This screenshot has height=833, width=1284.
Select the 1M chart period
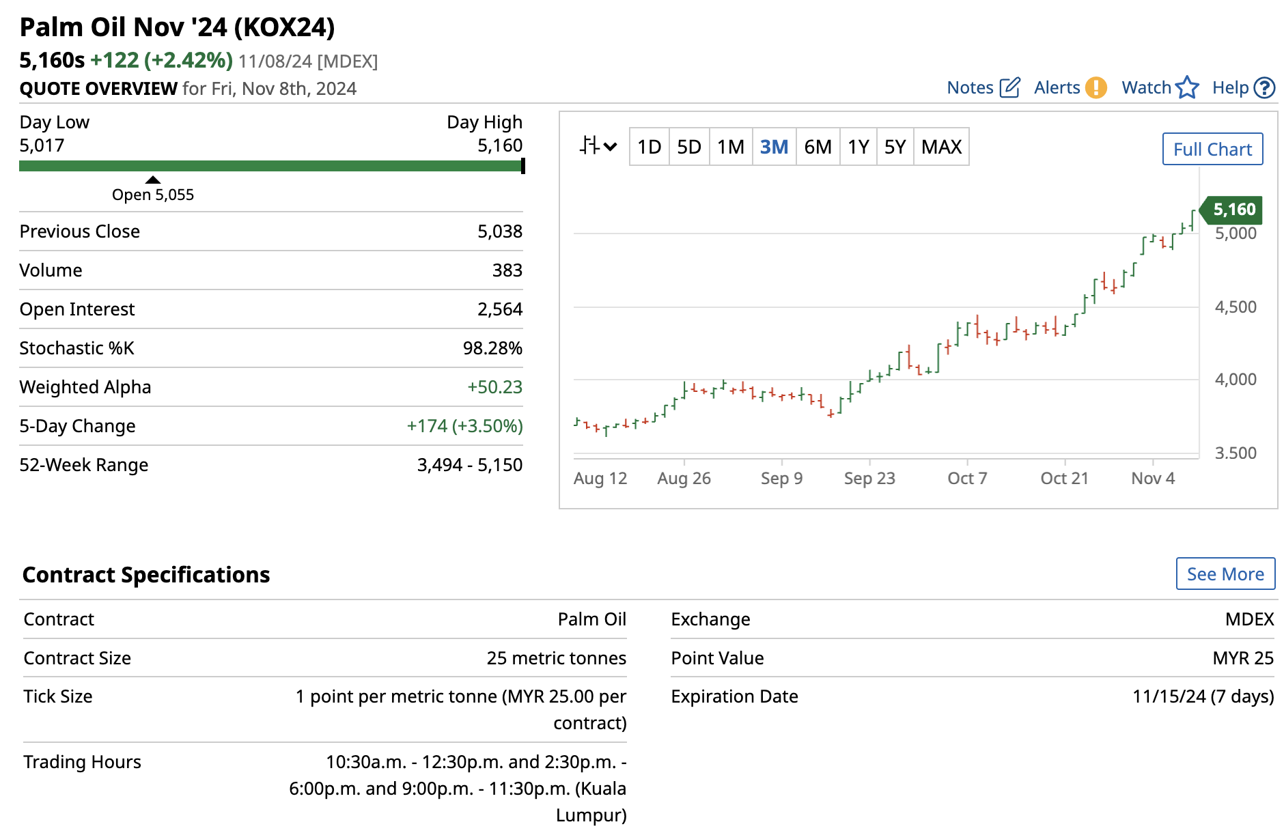click(731, 147)
